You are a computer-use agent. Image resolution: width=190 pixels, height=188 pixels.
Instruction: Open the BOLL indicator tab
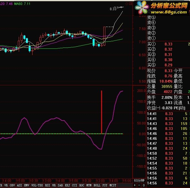[x=97, y=185]
